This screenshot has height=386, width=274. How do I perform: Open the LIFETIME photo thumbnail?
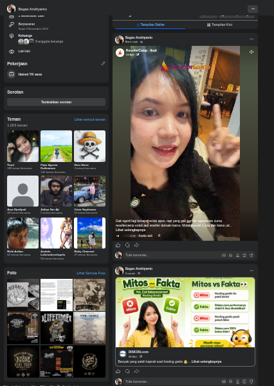tap(57, 328)
